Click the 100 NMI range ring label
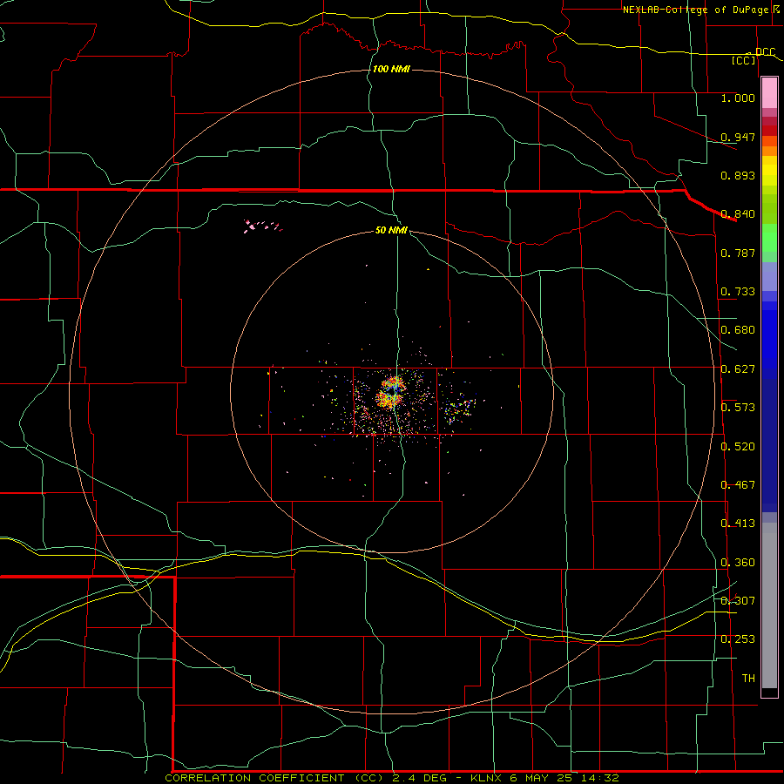 391,69
